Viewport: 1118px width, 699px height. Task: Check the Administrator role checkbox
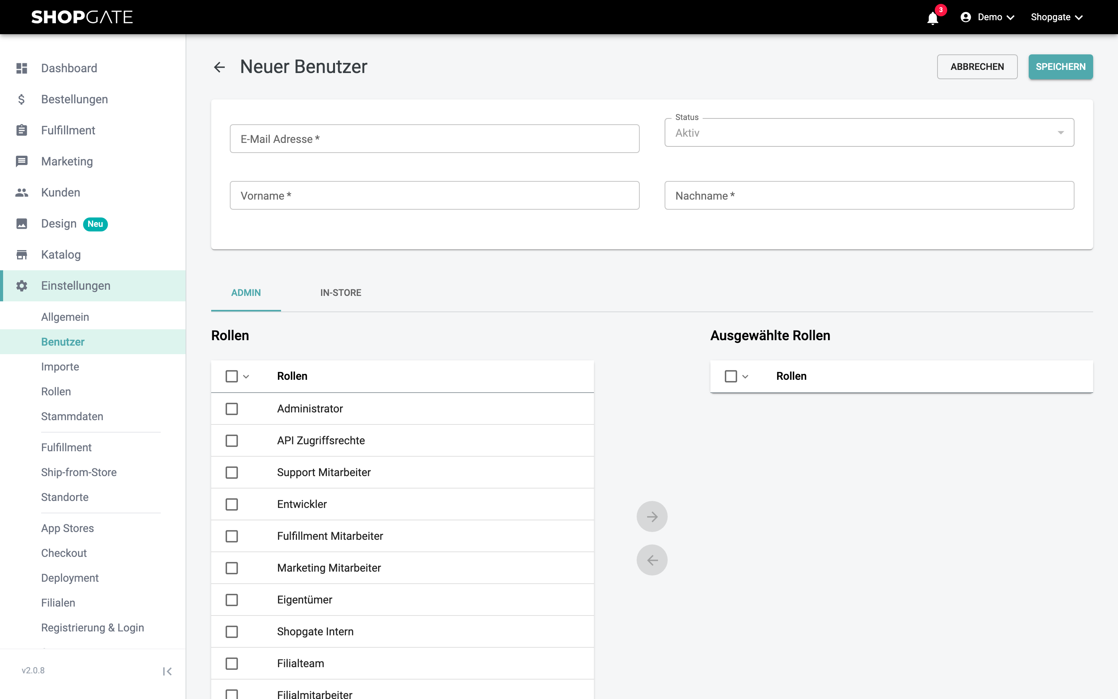pyautogui.click(x=231, y=409)
